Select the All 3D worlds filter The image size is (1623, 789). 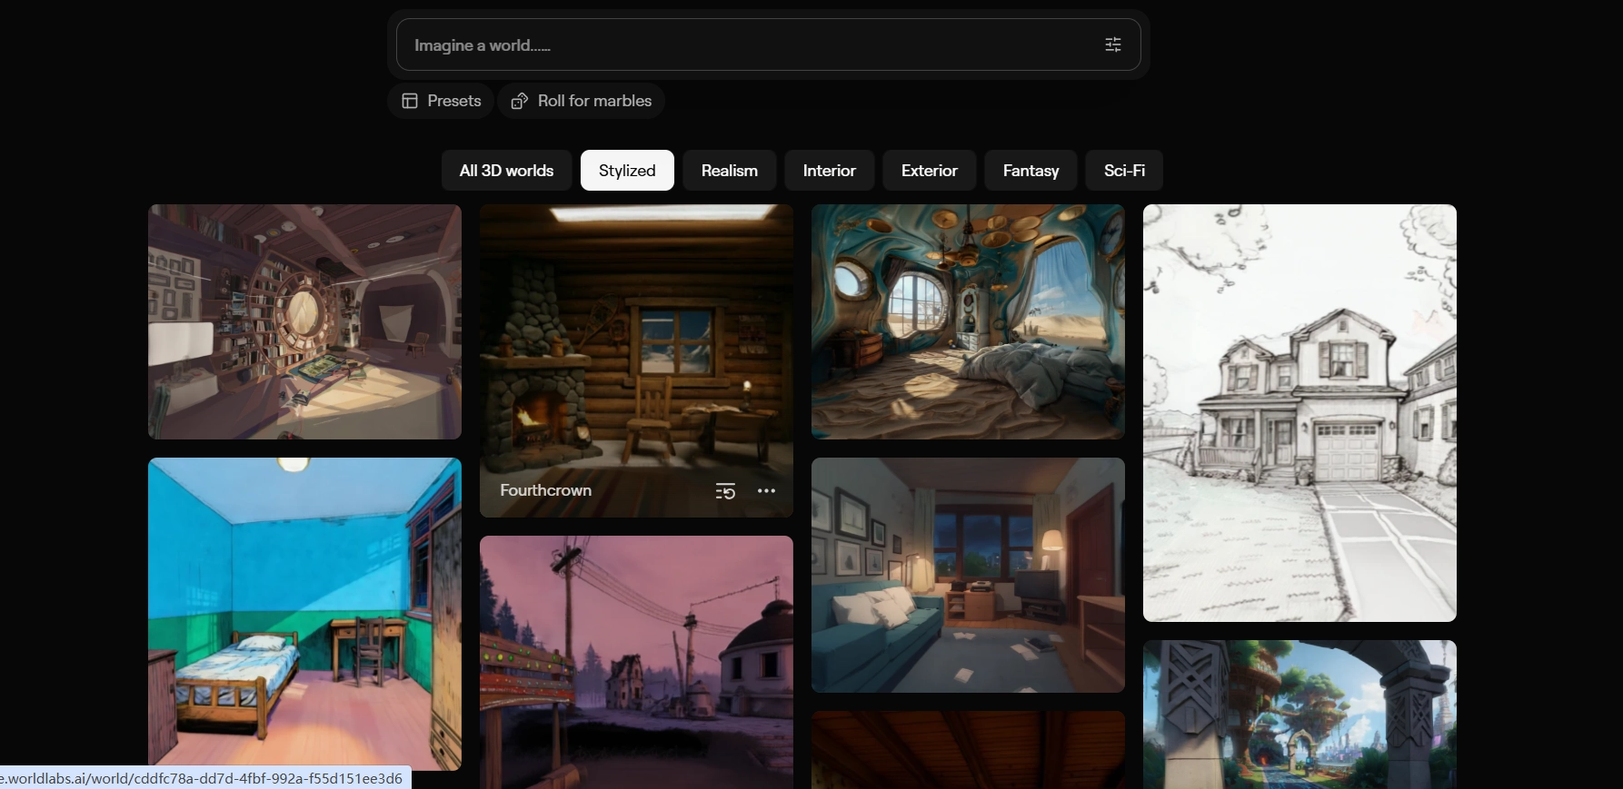[x=506, y=171]
